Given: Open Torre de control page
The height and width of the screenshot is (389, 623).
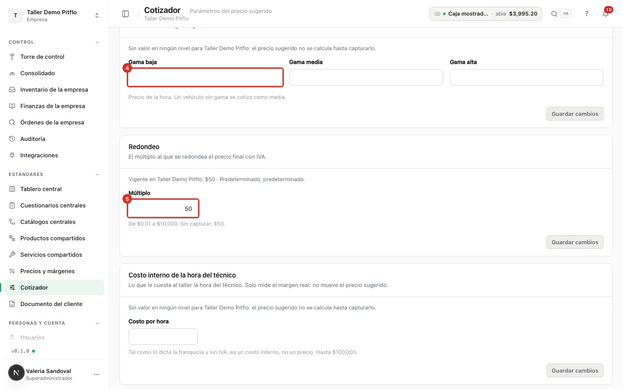Looking at the screenshot, I should (x=54, y=57).
